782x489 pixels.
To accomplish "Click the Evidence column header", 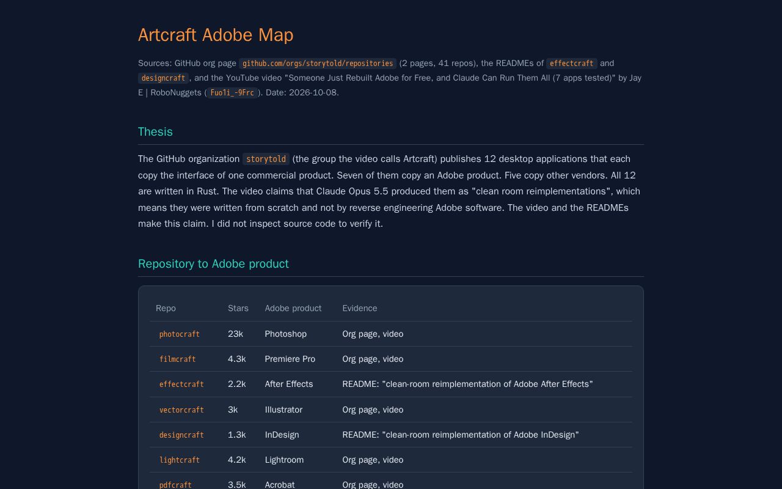I will 360,308.
